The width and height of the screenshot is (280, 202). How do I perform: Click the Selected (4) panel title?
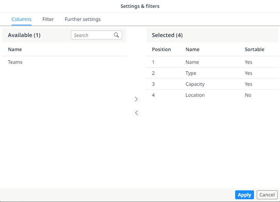point(167,35)
